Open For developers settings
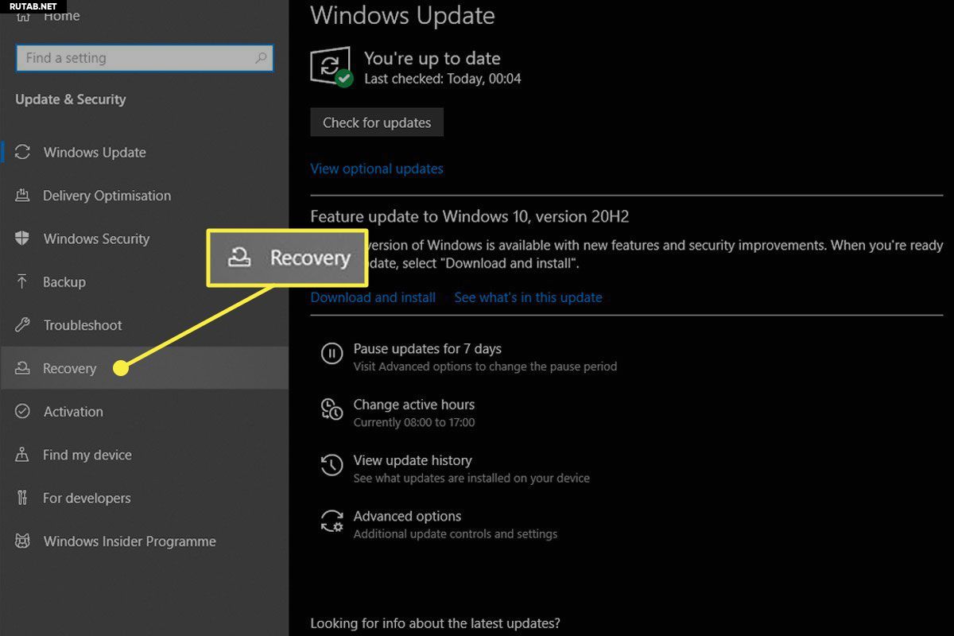Viewport: 954px width, 636px height. (x=144, y=498)
